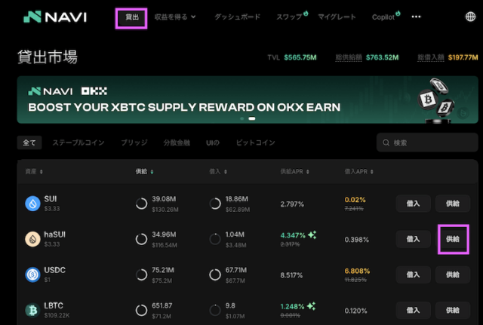Image resolution: width=483 pixels, height=325 pixels.
Task: Click the sparkle boost icon beside haSUI APR
Action: click(x=312, y=235)
